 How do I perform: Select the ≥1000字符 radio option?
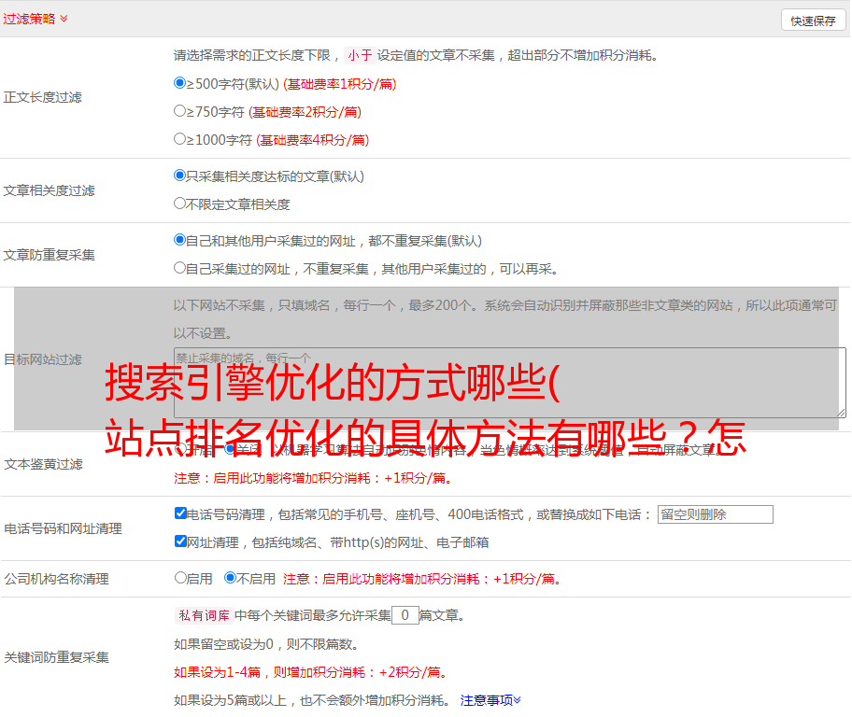(x=179, y=138)
